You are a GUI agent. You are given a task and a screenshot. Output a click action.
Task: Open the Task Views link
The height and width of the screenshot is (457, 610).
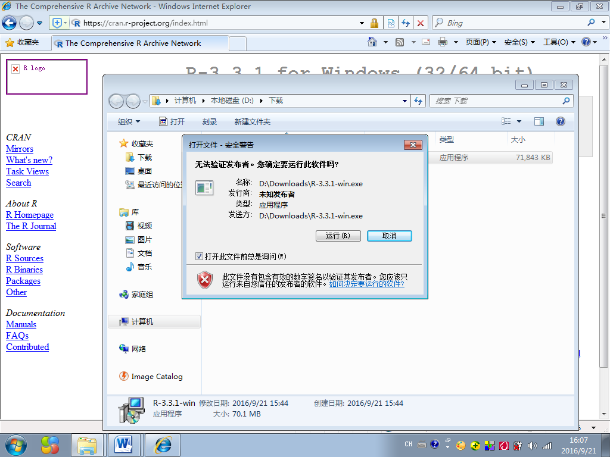click(27, 171)
